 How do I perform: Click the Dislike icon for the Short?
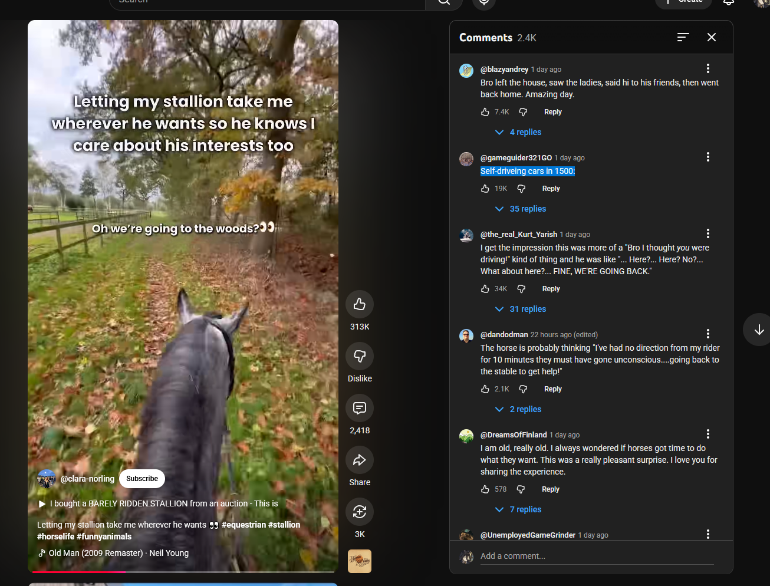pyautogui.click(x=359, y=356)
